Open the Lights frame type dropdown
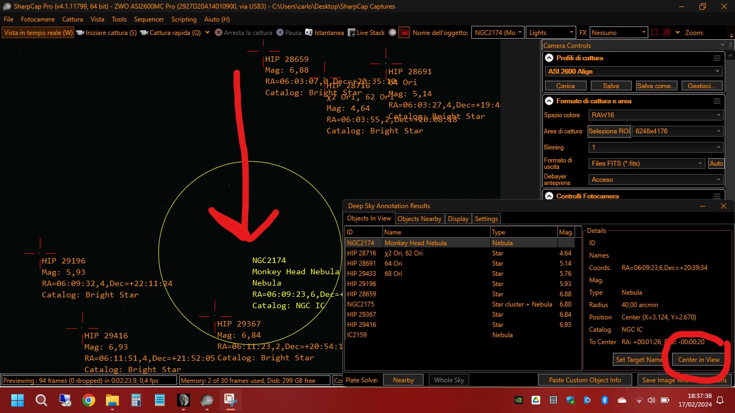 (x=550, y=33)
